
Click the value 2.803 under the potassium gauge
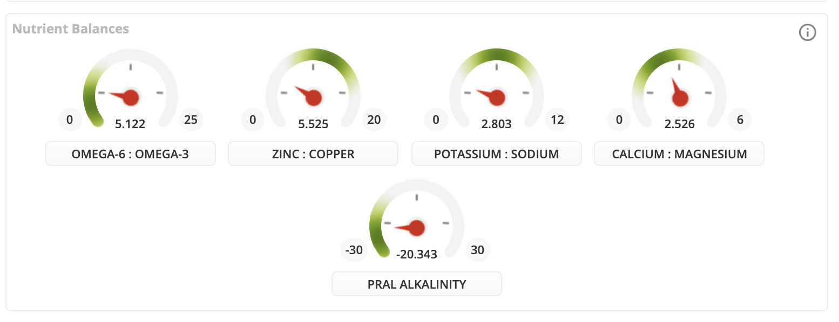point(496,124)
